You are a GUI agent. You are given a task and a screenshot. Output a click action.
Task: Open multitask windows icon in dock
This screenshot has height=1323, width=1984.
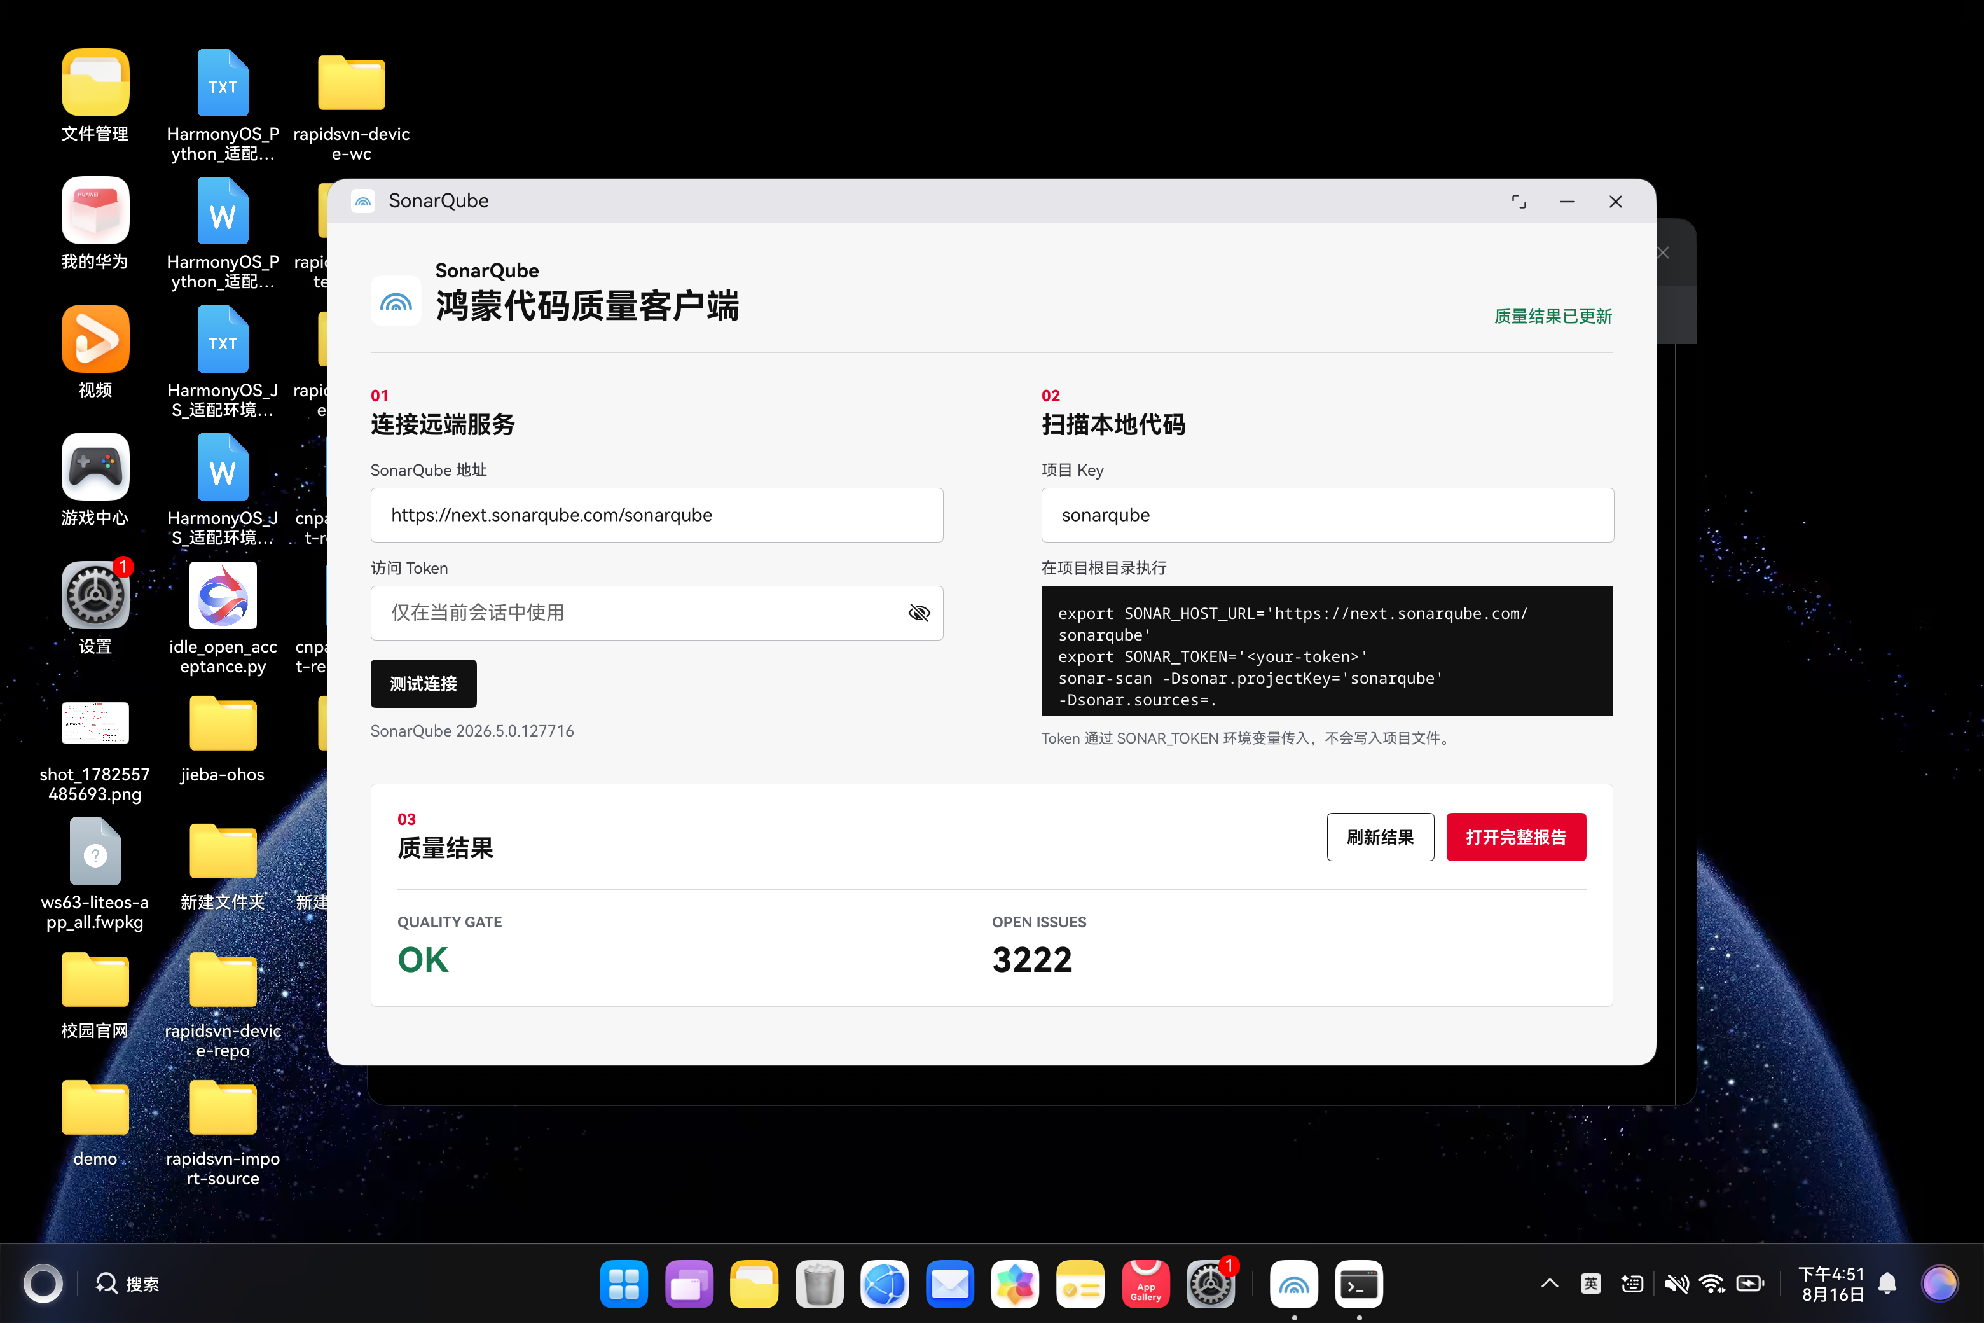689,1284
